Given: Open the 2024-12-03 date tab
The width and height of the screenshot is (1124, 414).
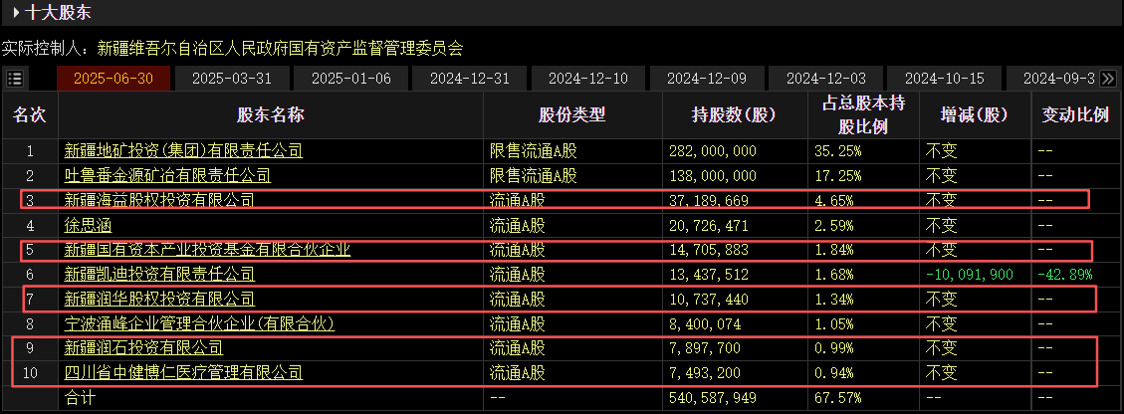Looking at the screenshot, I should coord(825,79).
